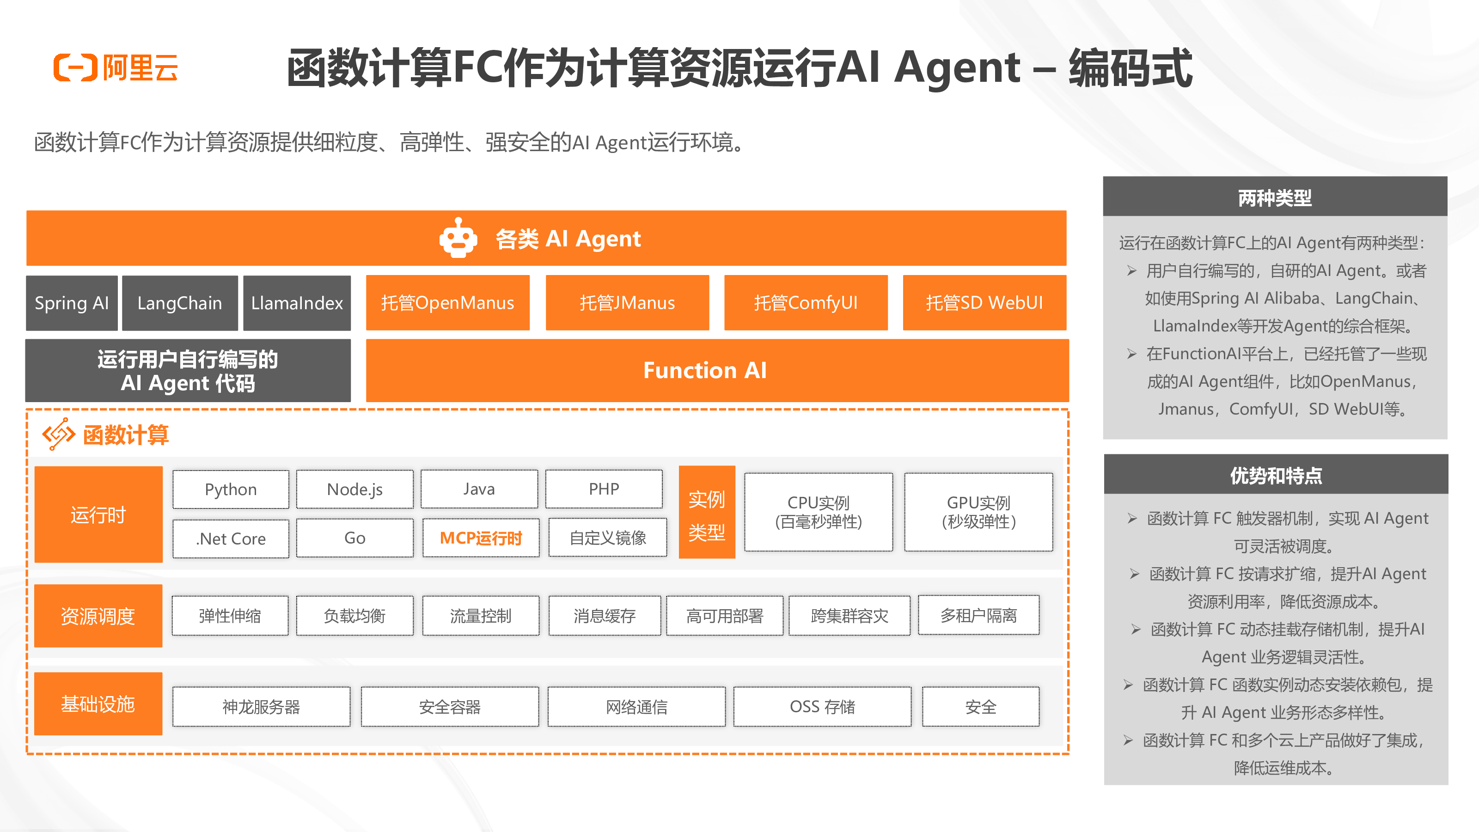The image size is (1479, 832).
Task: Click the 跨集群容灾 box
Action: [x=850, y=616]
